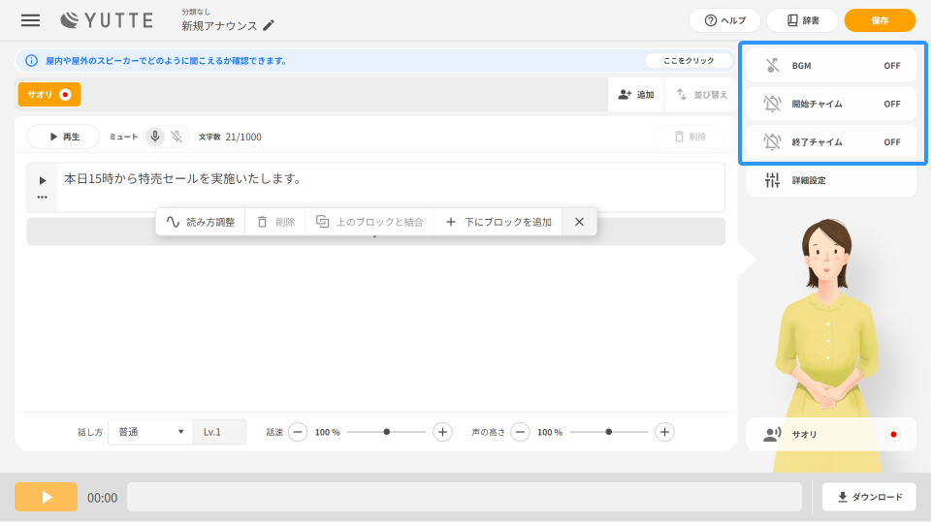Select 読み方調整 in the popup menu
Screen dimensions: 931x523
(x=201, y=222)
